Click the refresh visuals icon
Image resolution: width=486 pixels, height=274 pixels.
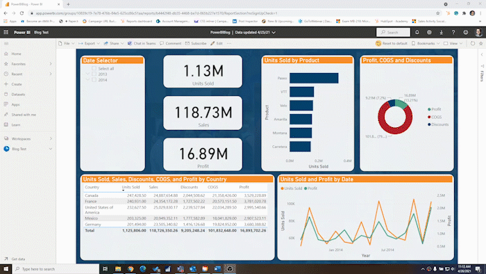(x=472, y=43)
